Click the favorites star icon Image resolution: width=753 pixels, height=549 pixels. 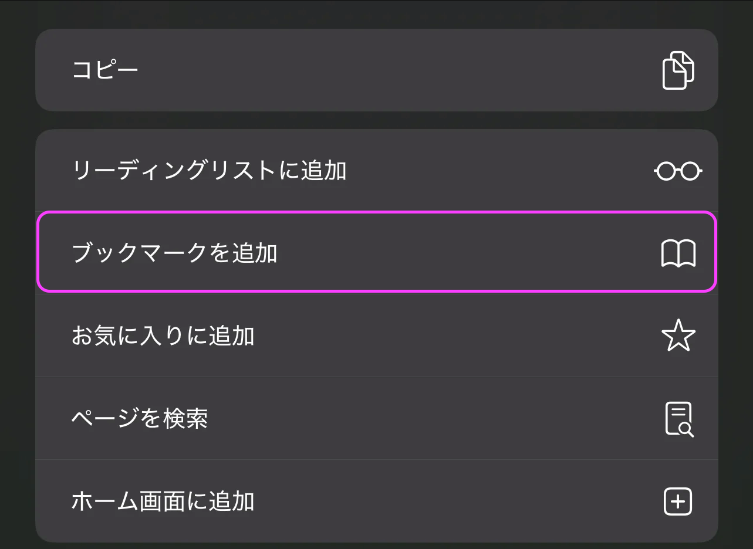click(x=678, y=336)
